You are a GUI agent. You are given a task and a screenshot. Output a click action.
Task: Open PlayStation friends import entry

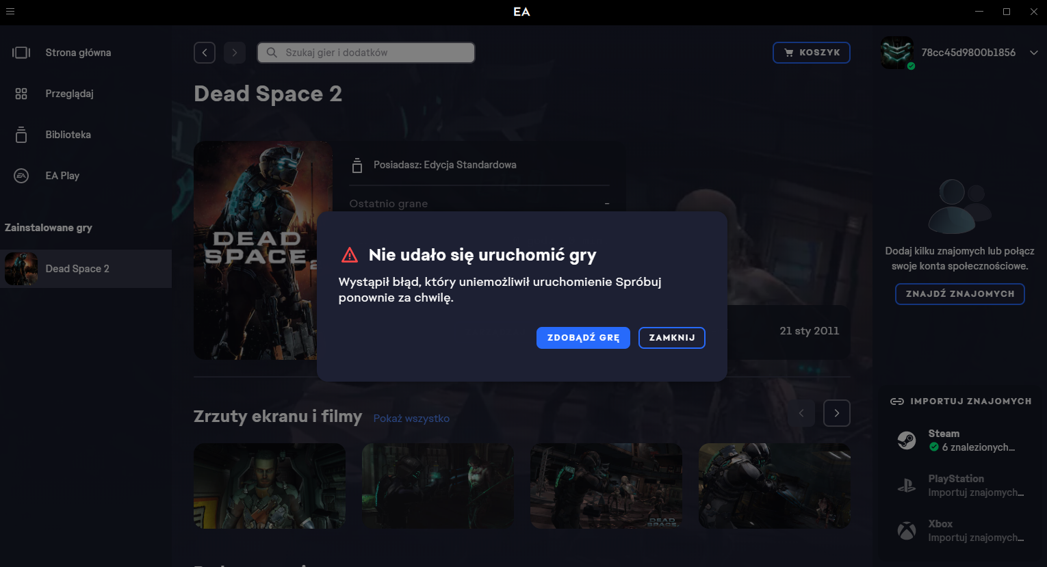coord(960,486)
